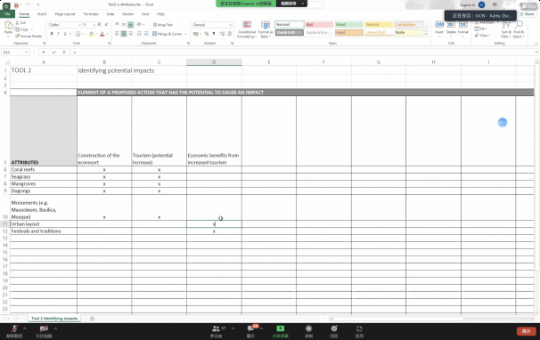Switch to the Page Layout ribbon tab
Viewport: 540px width, 340px height.
(x=65, y=14)
